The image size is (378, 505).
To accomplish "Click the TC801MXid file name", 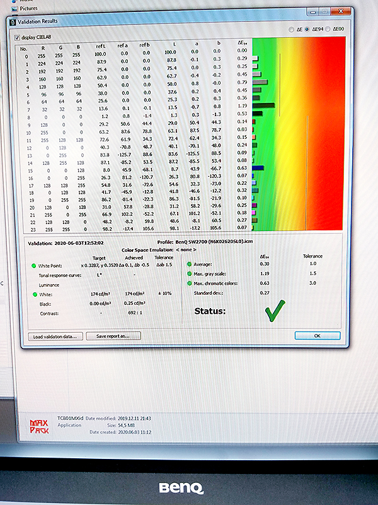I will [x=70, y=418].
